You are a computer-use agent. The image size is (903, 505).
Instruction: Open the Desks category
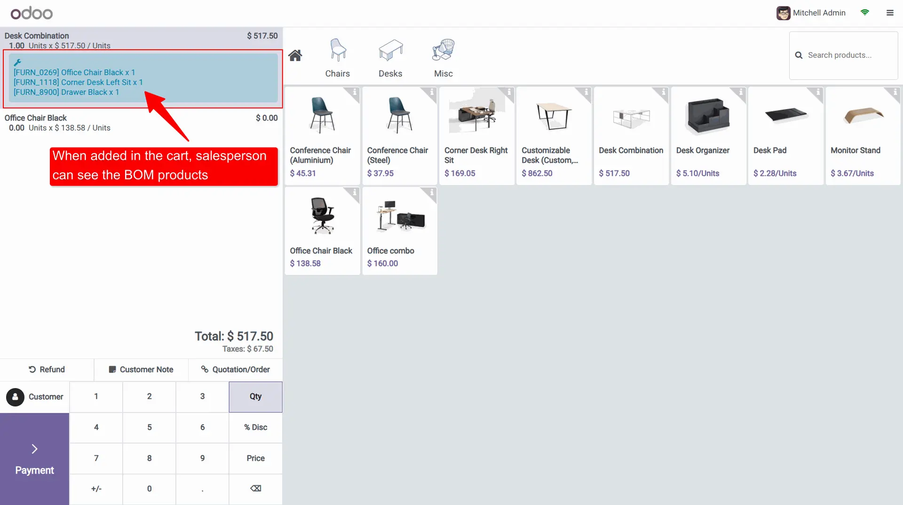(x=390, y=58)
